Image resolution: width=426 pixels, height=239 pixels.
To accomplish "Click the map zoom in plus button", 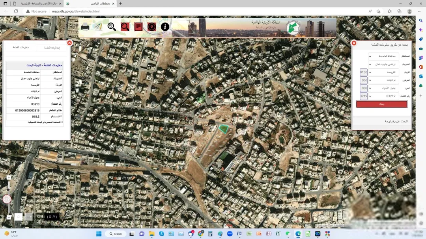I will point(9,178).
